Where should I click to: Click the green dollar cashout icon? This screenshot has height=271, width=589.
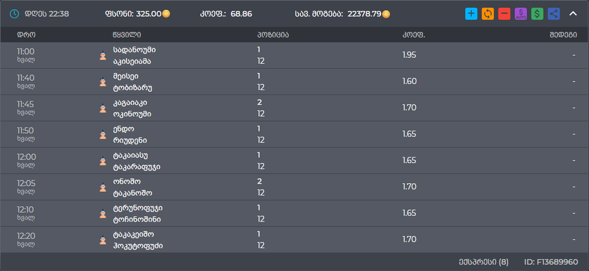point(537,14)
